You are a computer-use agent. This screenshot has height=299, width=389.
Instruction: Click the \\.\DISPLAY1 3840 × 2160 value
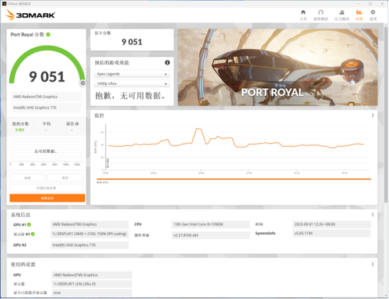click(x=89, y=234)
